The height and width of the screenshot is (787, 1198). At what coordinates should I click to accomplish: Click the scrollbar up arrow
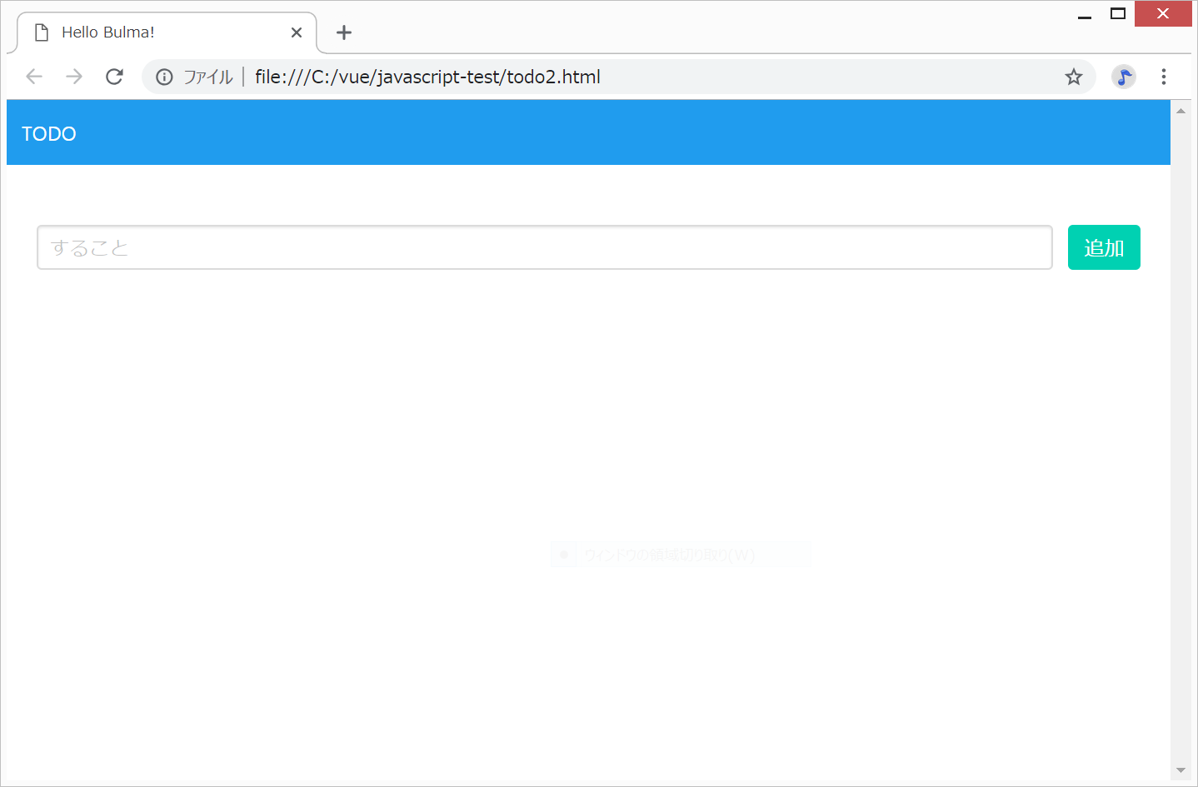[x=1180, y=111]
